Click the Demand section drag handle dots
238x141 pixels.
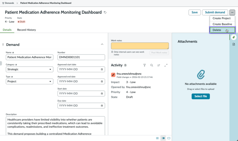pos(3,45)
